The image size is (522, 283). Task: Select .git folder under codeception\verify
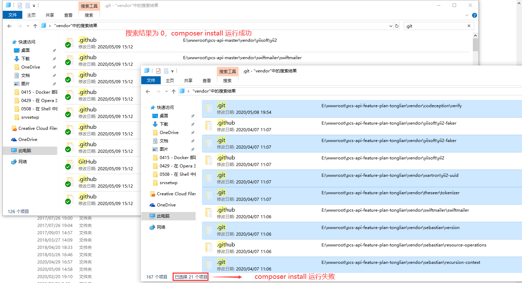[221, 105]
